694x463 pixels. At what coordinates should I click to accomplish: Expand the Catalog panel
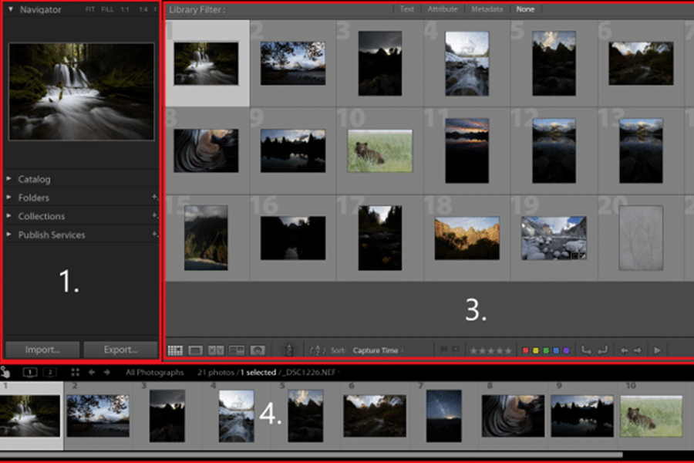point(34,179)
